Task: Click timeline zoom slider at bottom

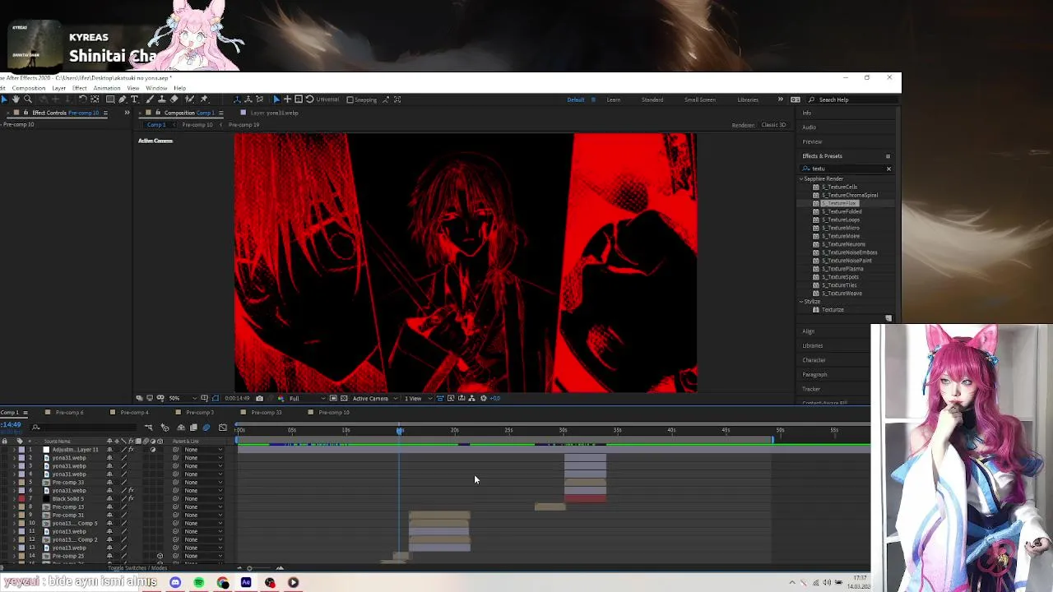Action: [x=249, y=568]
